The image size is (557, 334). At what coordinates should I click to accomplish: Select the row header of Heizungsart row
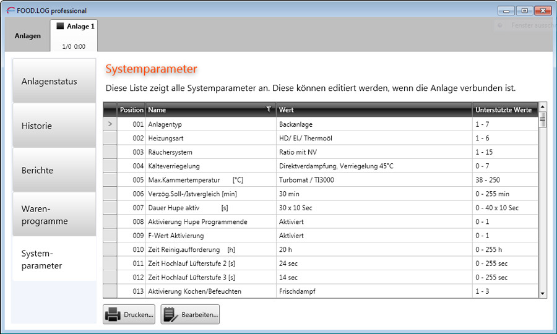click(x=110, y=139)
